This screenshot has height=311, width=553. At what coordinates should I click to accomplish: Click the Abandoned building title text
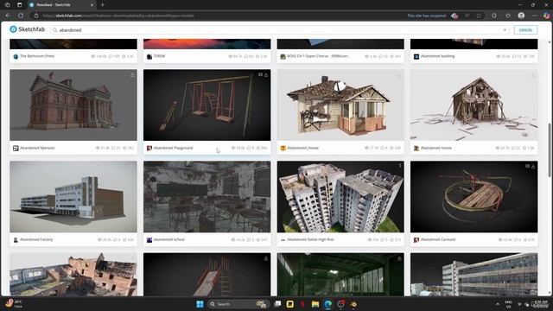[437, 56]
